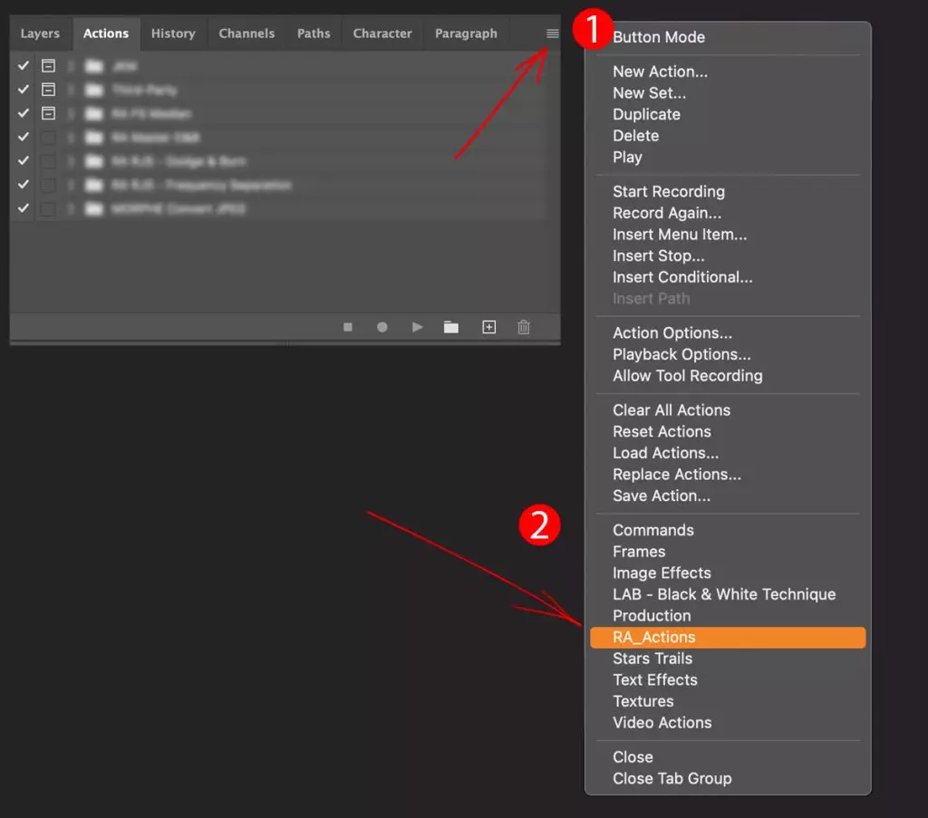
Task: Uncheck the checkmark on the topmost action set
Action: pyautogui.click(x=23, y=65)
